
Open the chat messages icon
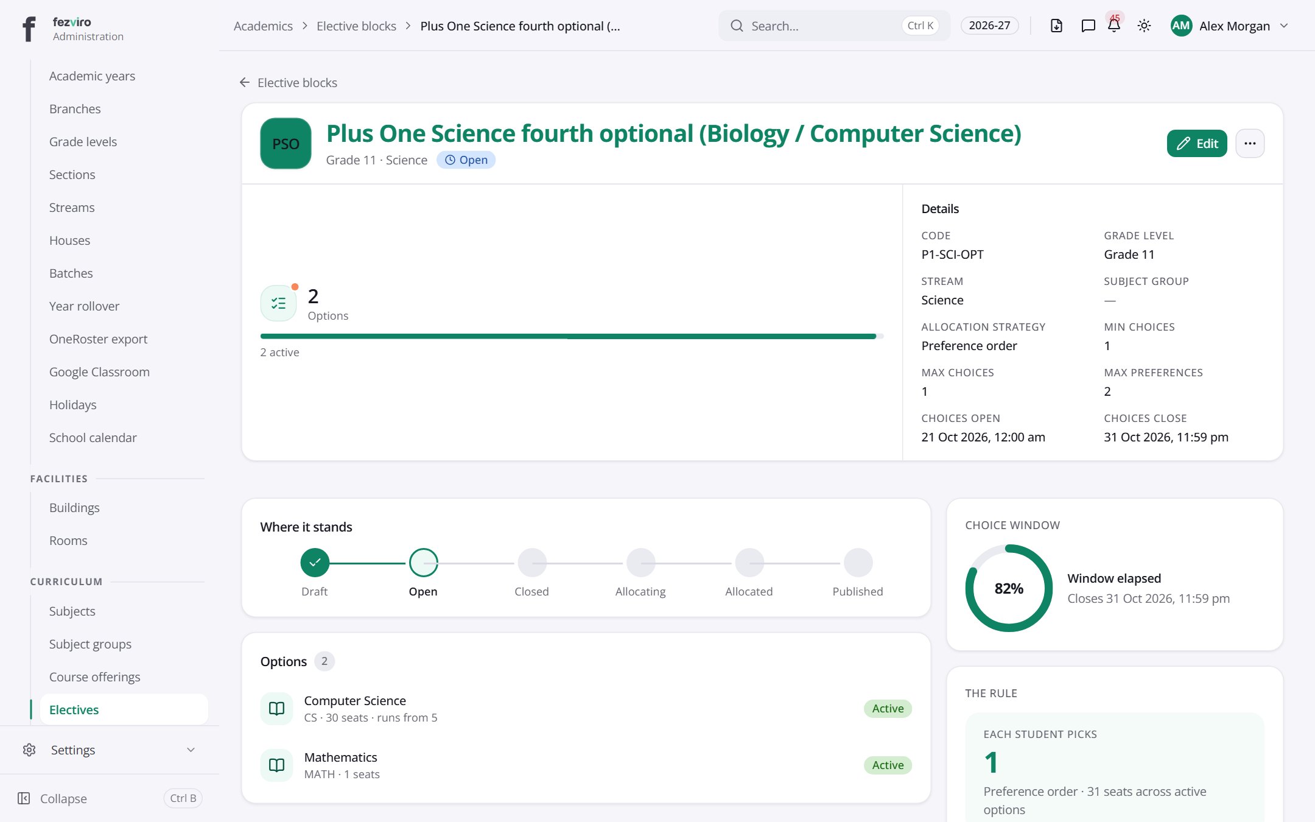click(1088, 26)
